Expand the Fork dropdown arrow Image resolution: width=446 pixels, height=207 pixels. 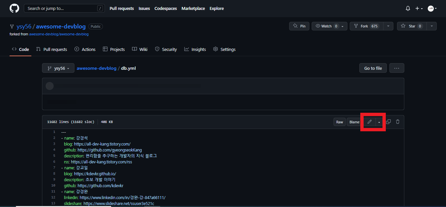click(388, 26)
